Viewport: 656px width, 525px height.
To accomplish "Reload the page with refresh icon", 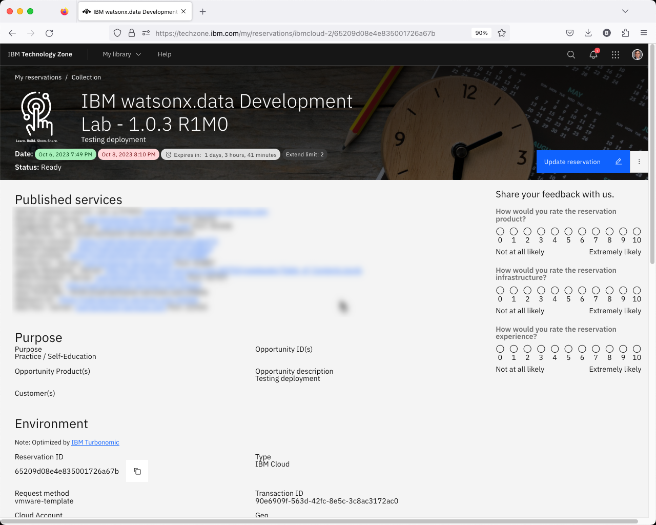I will tap(49, 33).
